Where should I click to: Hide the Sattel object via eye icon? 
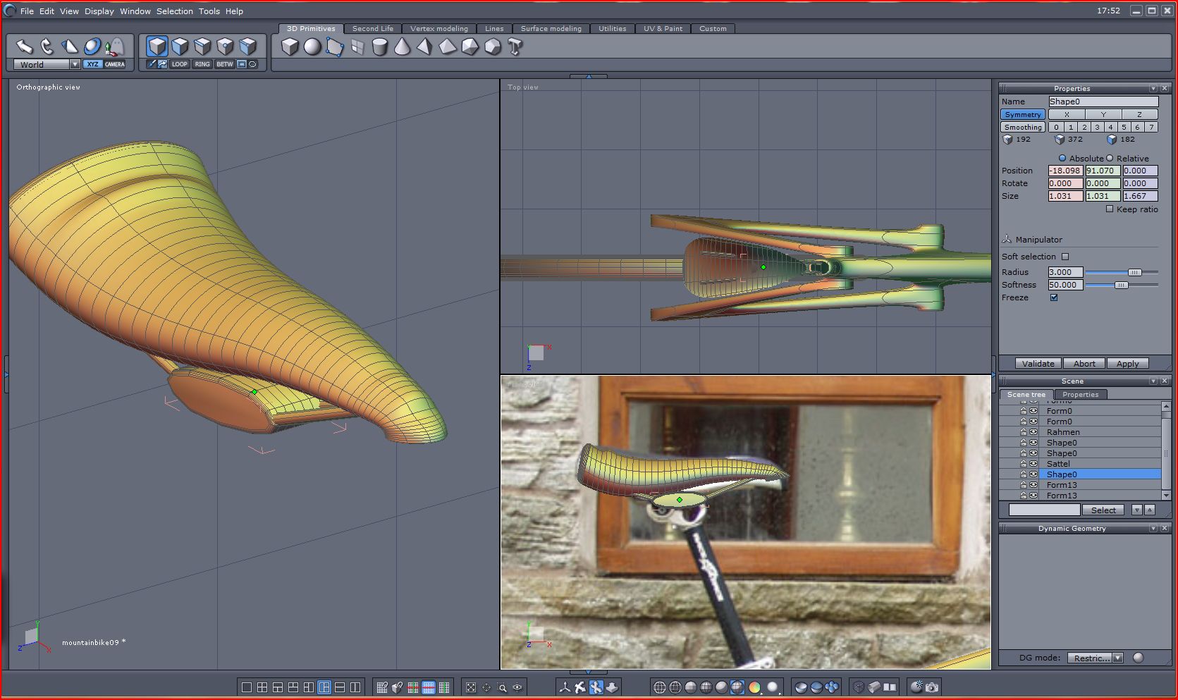[x=1033, y=464]
